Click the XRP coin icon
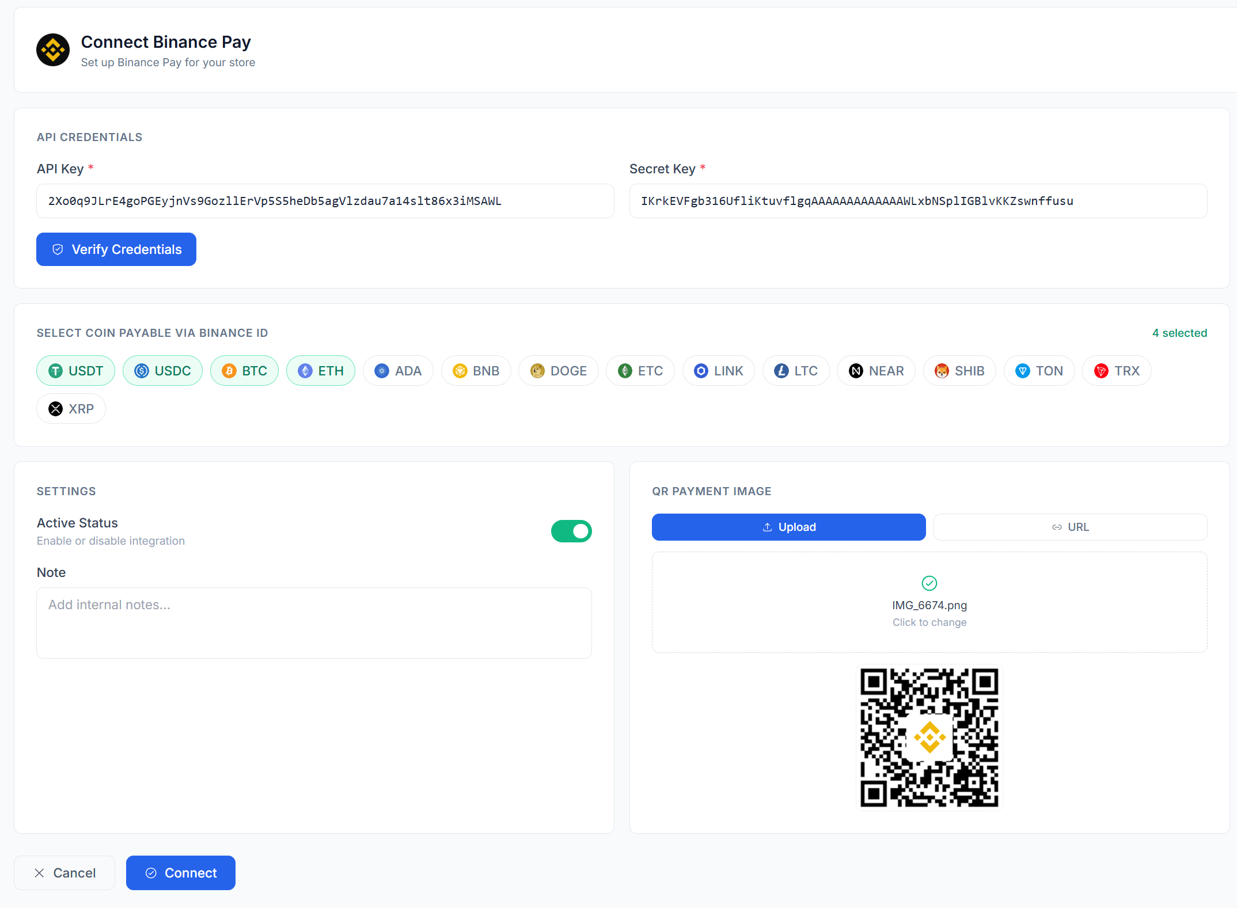 point(55,409)
